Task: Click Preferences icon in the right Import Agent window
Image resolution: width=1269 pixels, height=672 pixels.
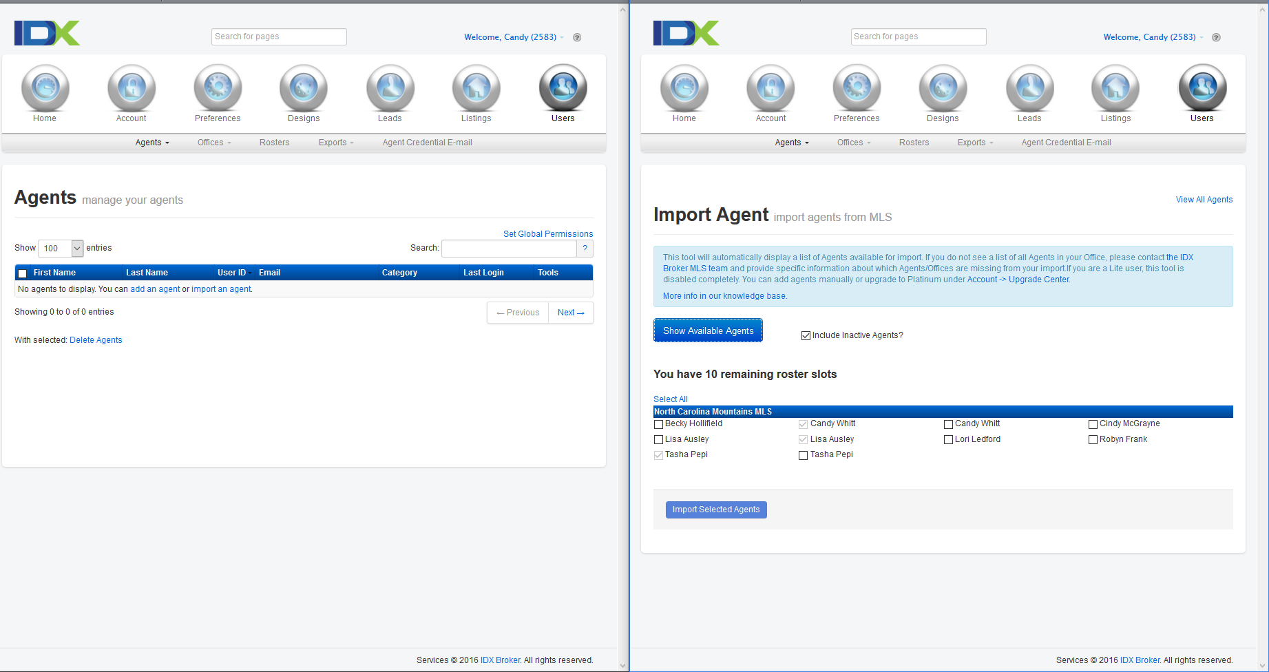Action: coord(857,87)
